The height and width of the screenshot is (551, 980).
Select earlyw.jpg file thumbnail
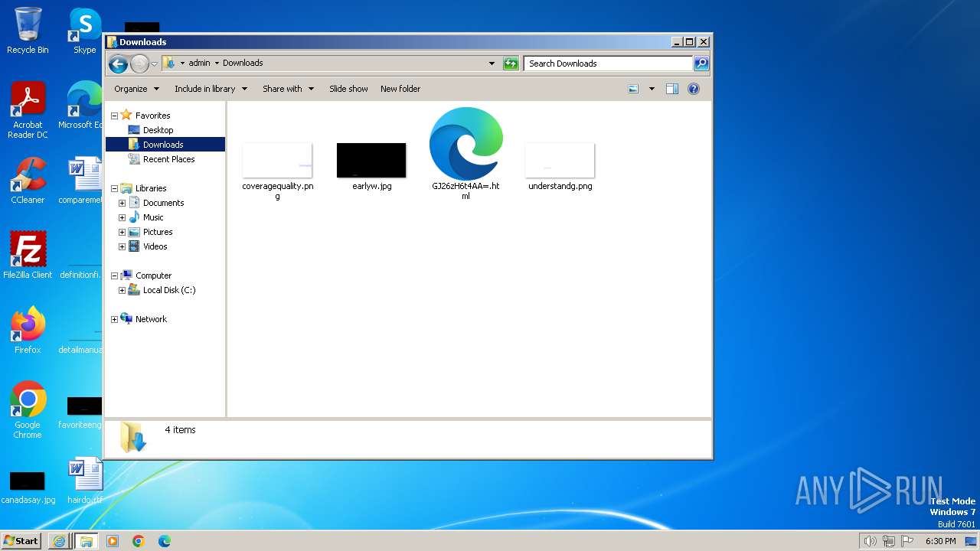coord(371,161)
